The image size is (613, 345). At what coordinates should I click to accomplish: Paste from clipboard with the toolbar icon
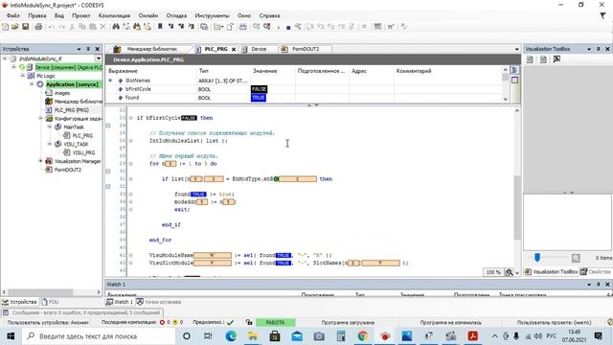click(x=93, y=27)
